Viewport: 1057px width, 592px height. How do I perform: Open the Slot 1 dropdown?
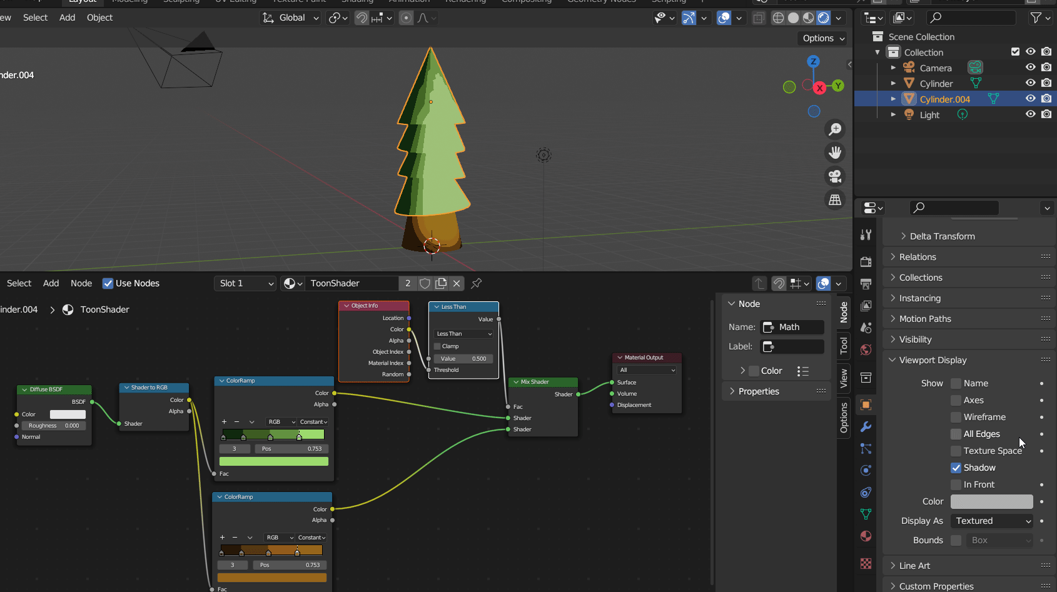pos(245,283)
